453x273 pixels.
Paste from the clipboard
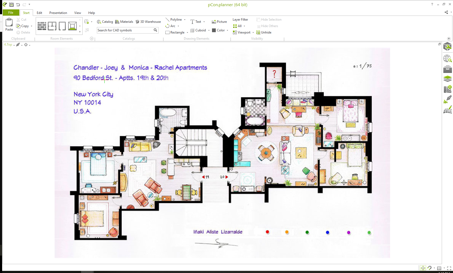pos(9,24)
